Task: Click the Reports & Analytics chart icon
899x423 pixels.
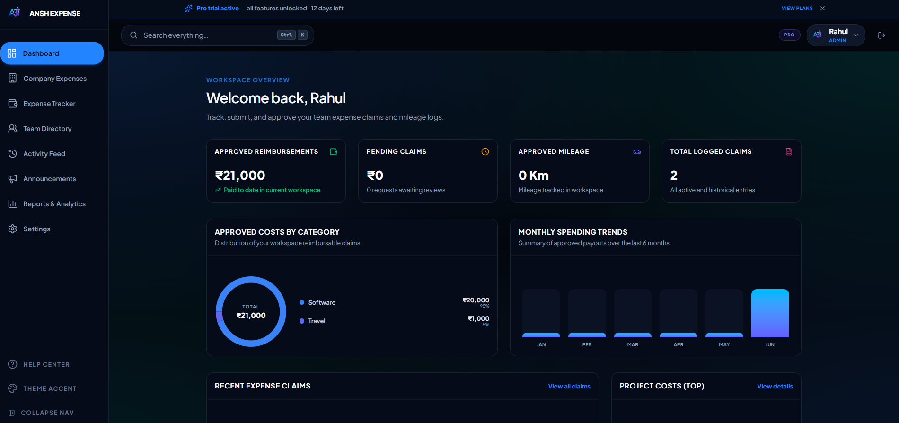Action: pyautogui.click(x=13, y=203)
